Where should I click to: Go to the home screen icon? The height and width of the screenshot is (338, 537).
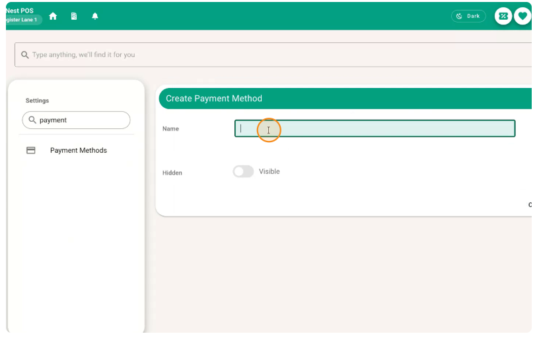pyautogui.click(x=53, y=16)
